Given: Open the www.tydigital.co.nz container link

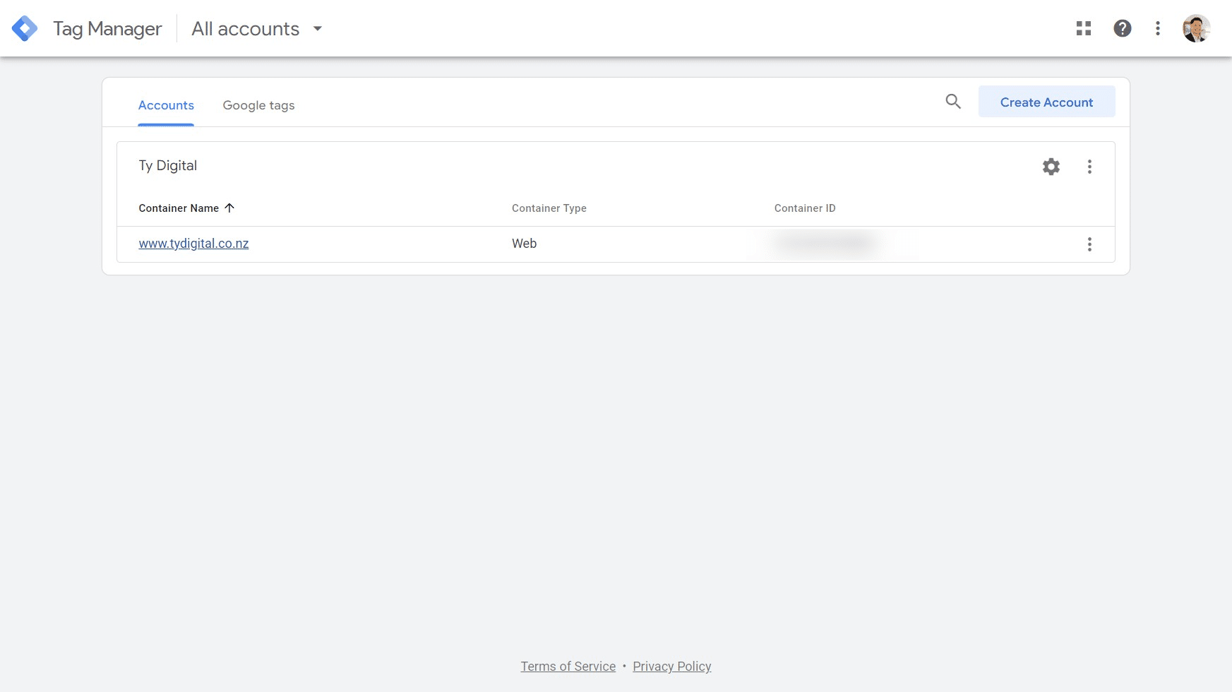Looking at the screenshot, I should (x=193, y=244).
